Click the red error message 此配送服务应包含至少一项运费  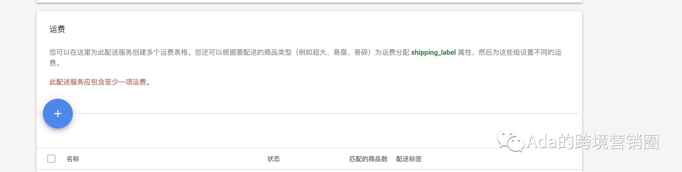(x=100, y=82)
